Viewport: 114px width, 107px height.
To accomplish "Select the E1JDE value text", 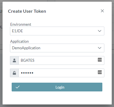I will 17,31.
